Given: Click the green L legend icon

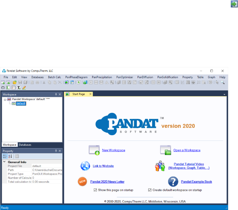Looking at the screenshot, I should point(8,88).
